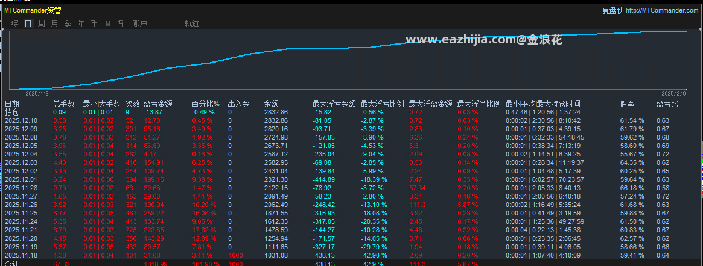Click the 盈亏比 column header

(667, 104)
